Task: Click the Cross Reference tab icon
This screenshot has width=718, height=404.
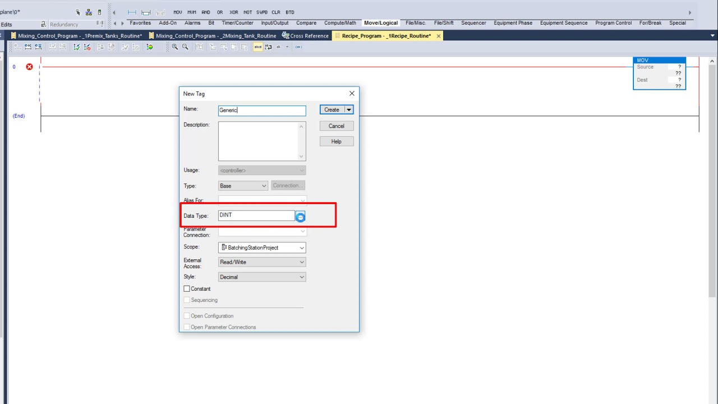Action: point(286,36)
